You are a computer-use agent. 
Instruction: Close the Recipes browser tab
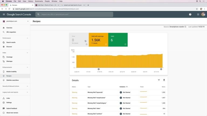[32, 5]
